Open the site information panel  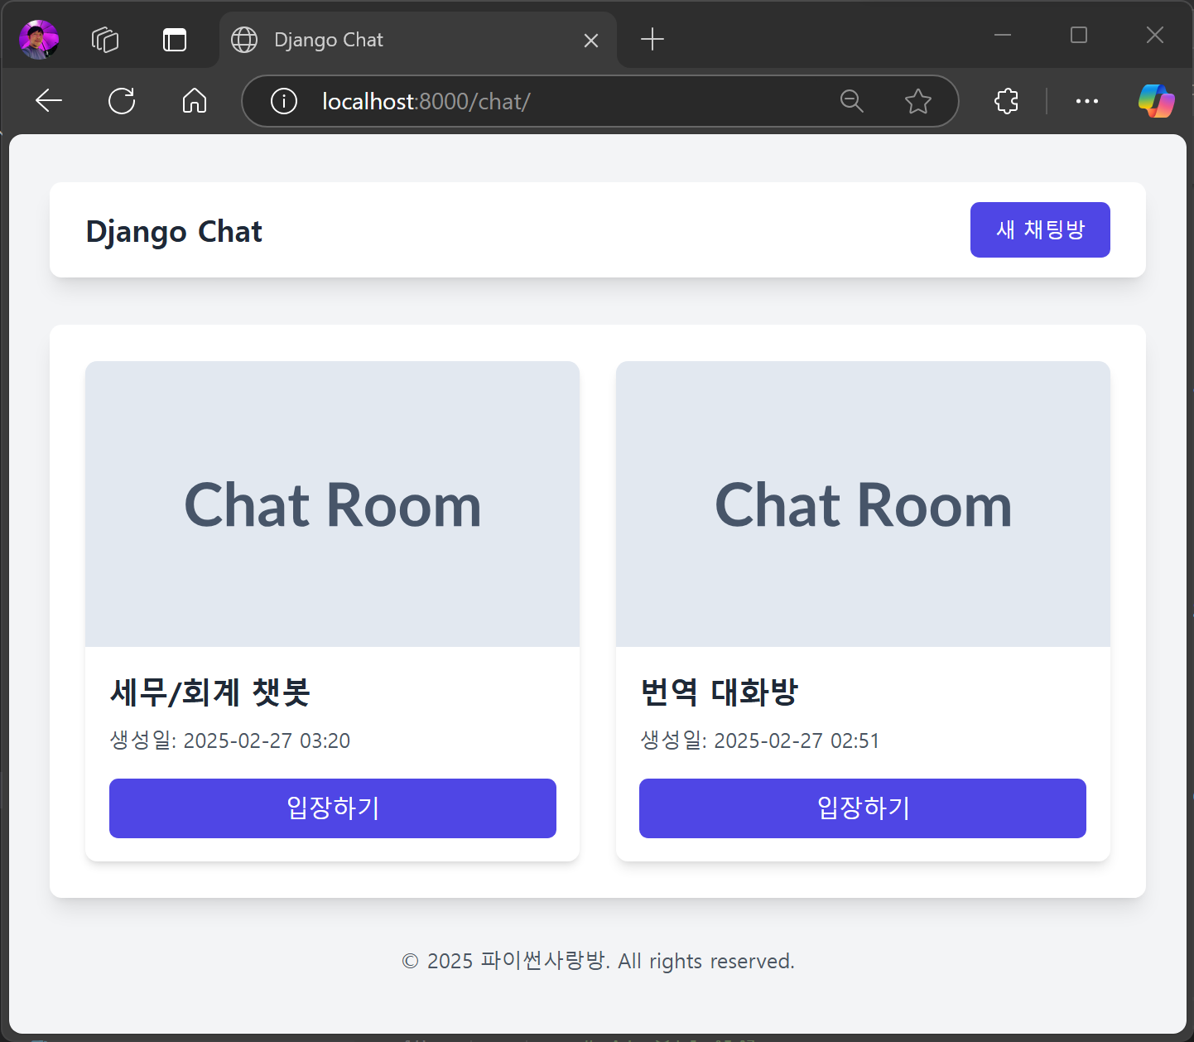pyautogui.click(x=283, y=100)
